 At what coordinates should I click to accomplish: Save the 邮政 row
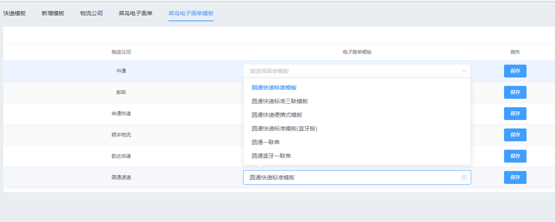(515, 92)
